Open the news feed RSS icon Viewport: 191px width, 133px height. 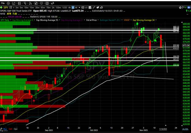tap(30, 3)
